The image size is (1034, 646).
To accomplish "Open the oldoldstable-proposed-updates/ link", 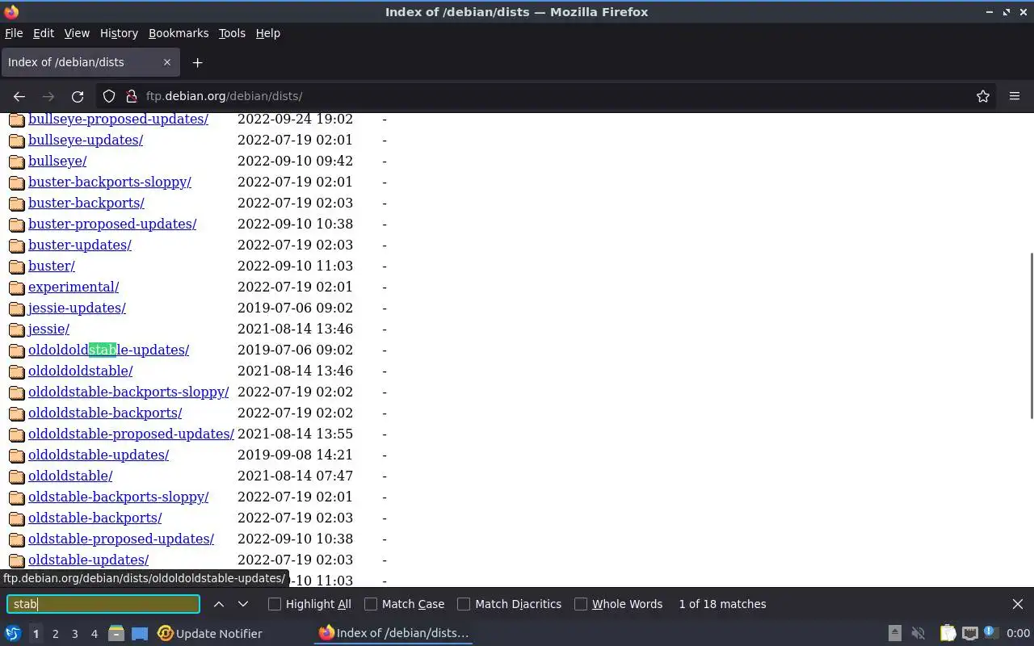I will (131, 434).
